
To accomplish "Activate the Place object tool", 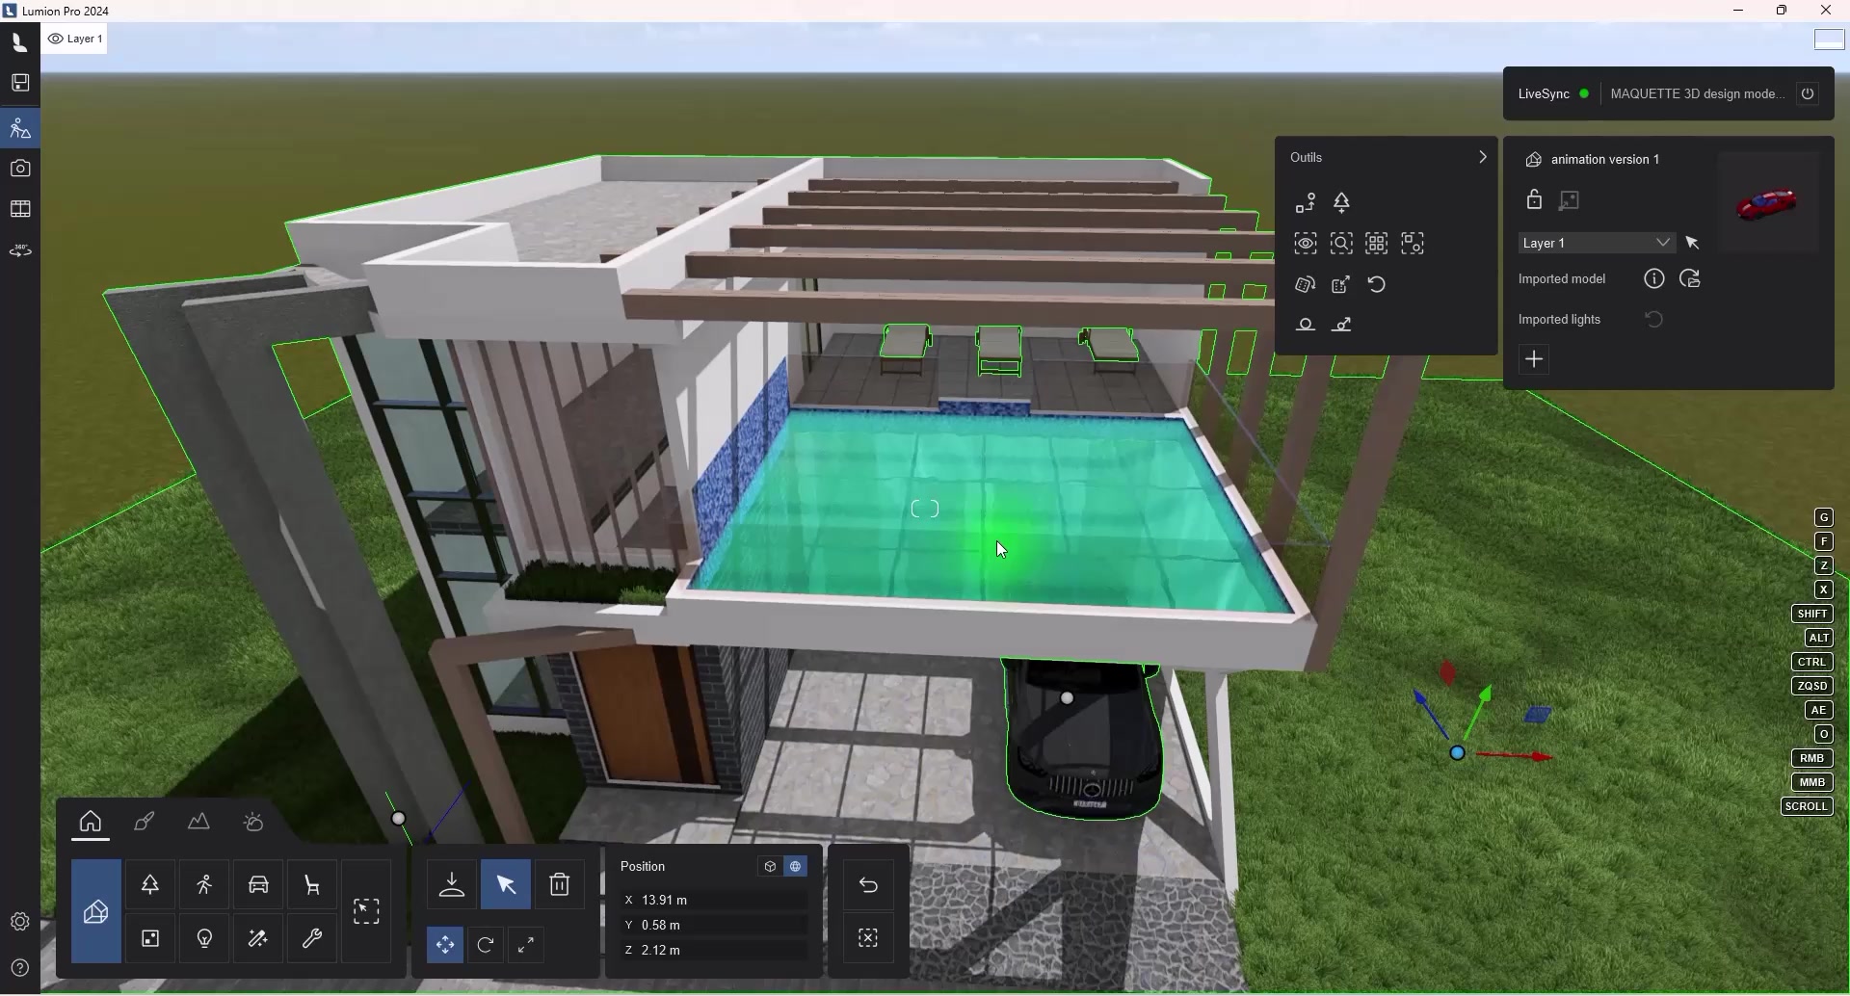I will pos(452,885).
